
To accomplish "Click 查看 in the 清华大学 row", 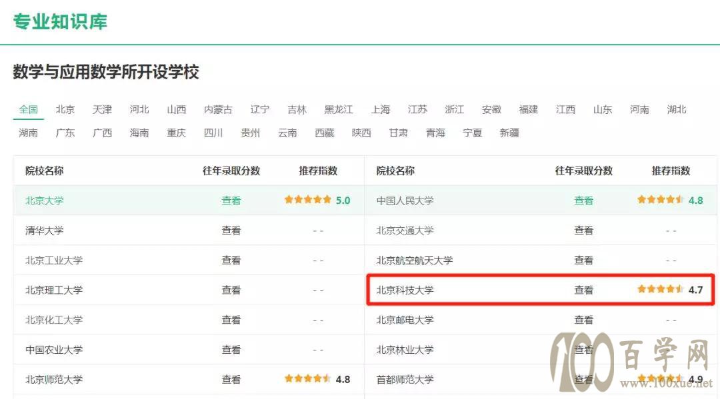I will click(231, 230).
